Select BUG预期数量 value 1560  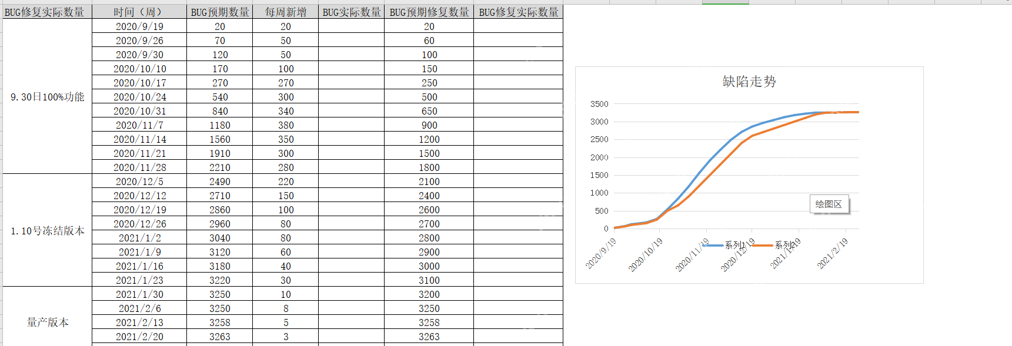(220, 139)
